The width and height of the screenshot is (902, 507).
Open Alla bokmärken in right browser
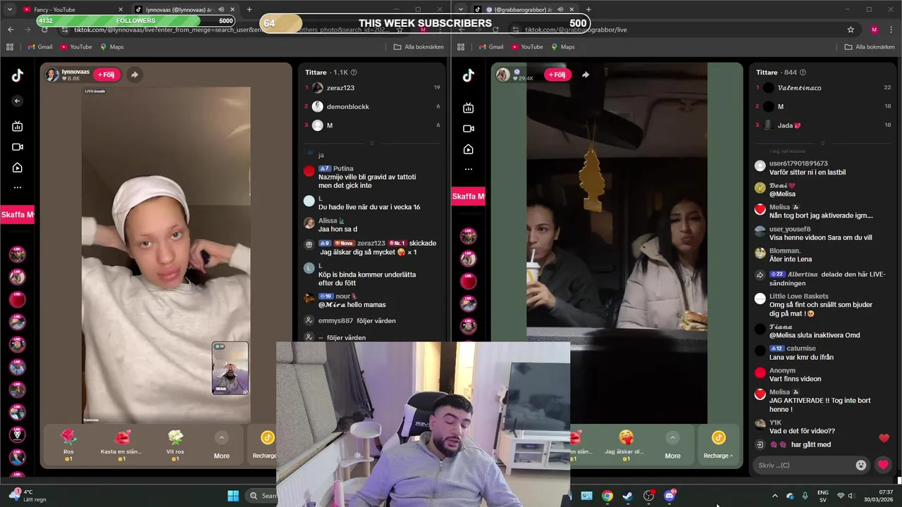pos(870,46)
